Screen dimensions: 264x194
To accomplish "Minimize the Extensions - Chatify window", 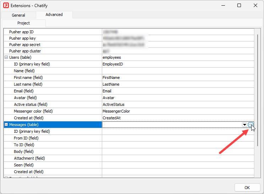I will (223, 5).
